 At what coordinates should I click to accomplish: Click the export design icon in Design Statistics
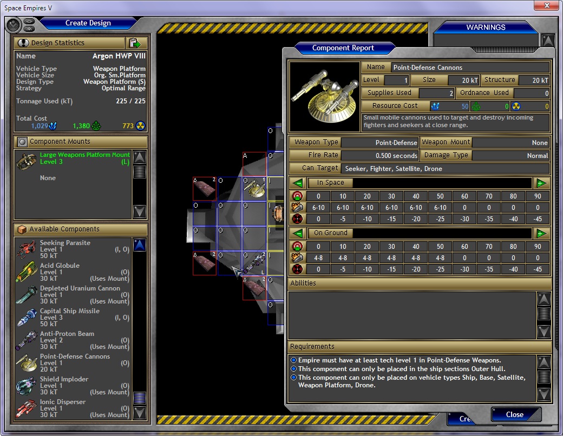(135, 43)
